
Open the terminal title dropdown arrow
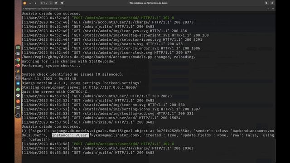point(60,9)
